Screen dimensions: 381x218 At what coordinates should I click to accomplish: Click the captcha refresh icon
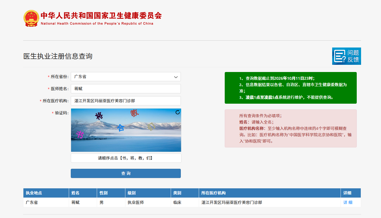pyautogui.click(x=178, y=112)
